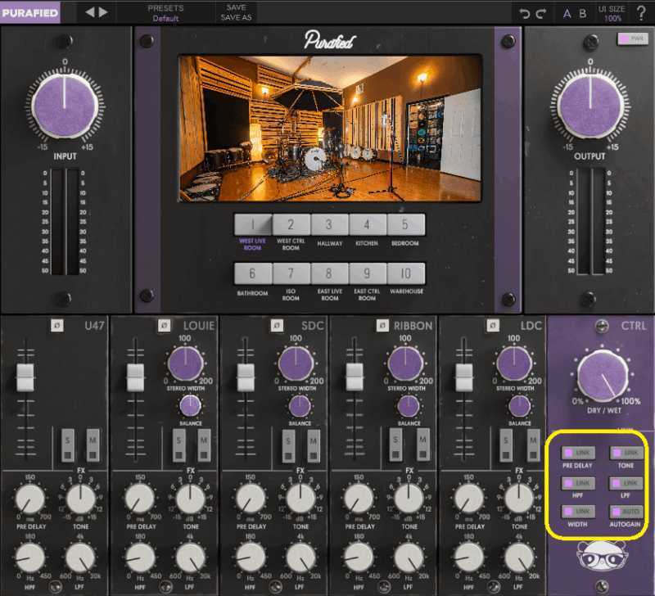Open help with the question mark icon
This screenshot has width=655, height=596.
click(x=640, y=13)
